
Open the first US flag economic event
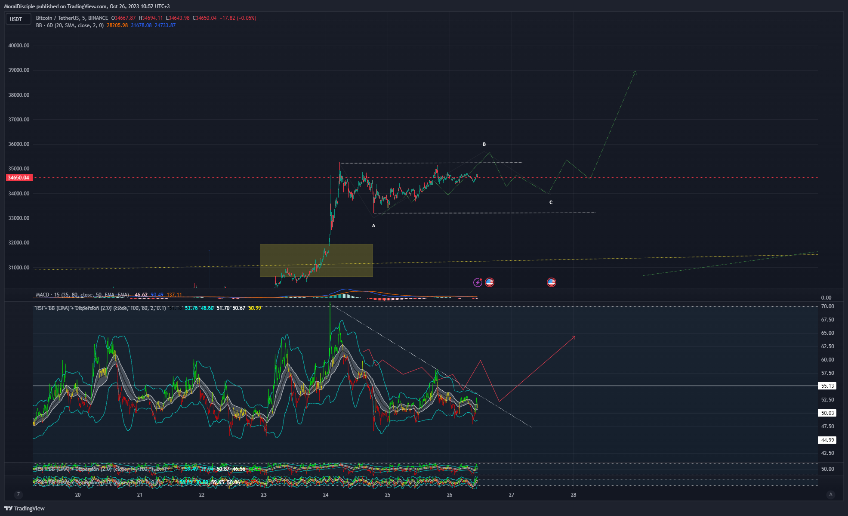pos(490,282)
